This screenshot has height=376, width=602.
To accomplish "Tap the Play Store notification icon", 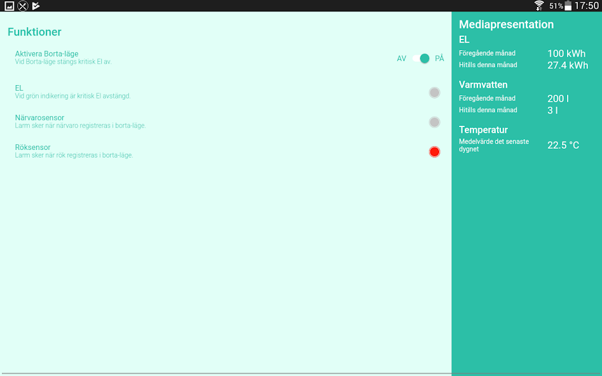I will (36, 6).
